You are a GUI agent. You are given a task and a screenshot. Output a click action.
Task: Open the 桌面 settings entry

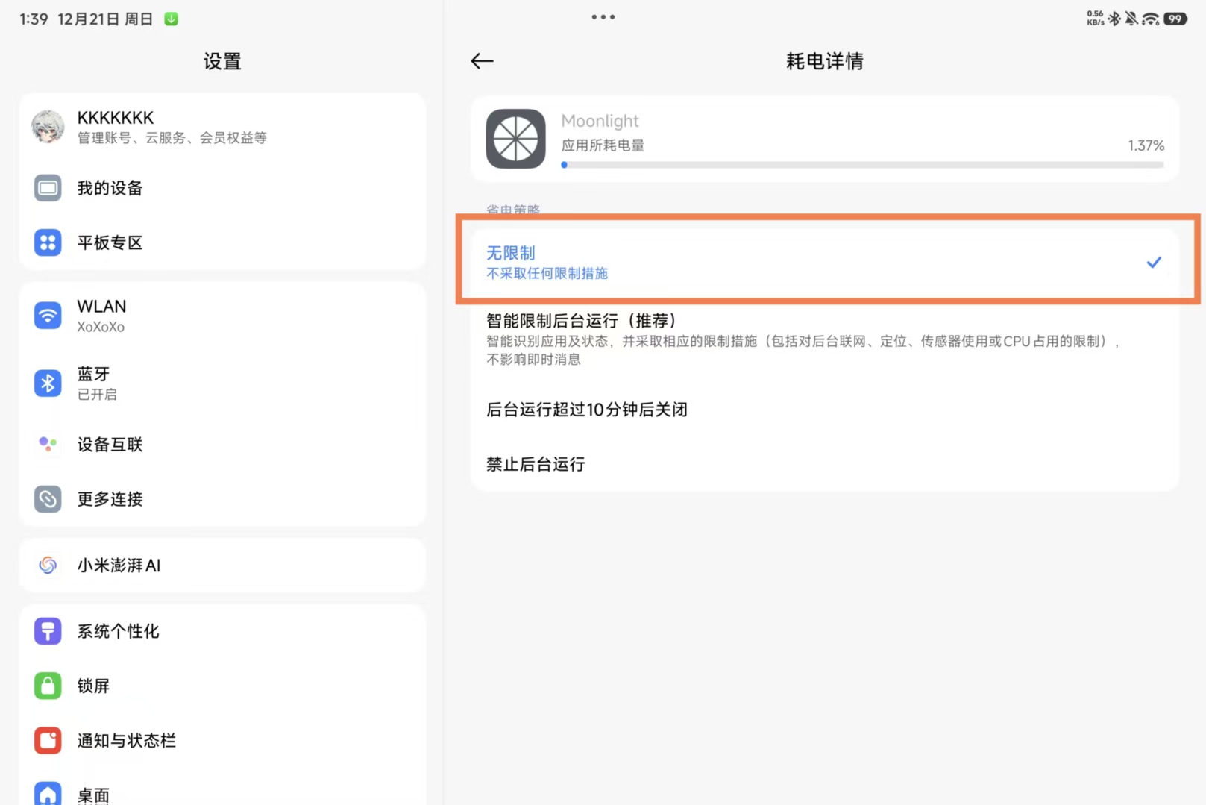point(222,794)
